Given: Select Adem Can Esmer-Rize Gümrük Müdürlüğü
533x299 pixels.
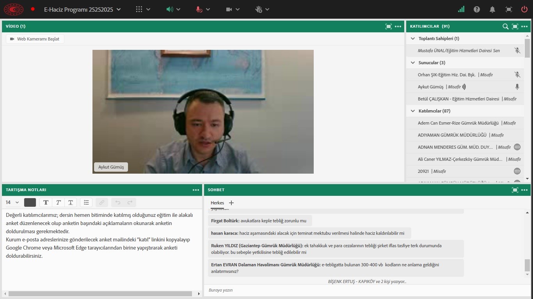Looking at the screenshot, I should coord(465,123).
